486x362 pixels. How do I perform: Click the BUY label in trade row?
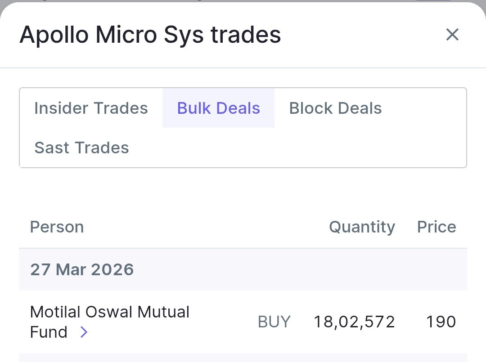pos(274,322)
